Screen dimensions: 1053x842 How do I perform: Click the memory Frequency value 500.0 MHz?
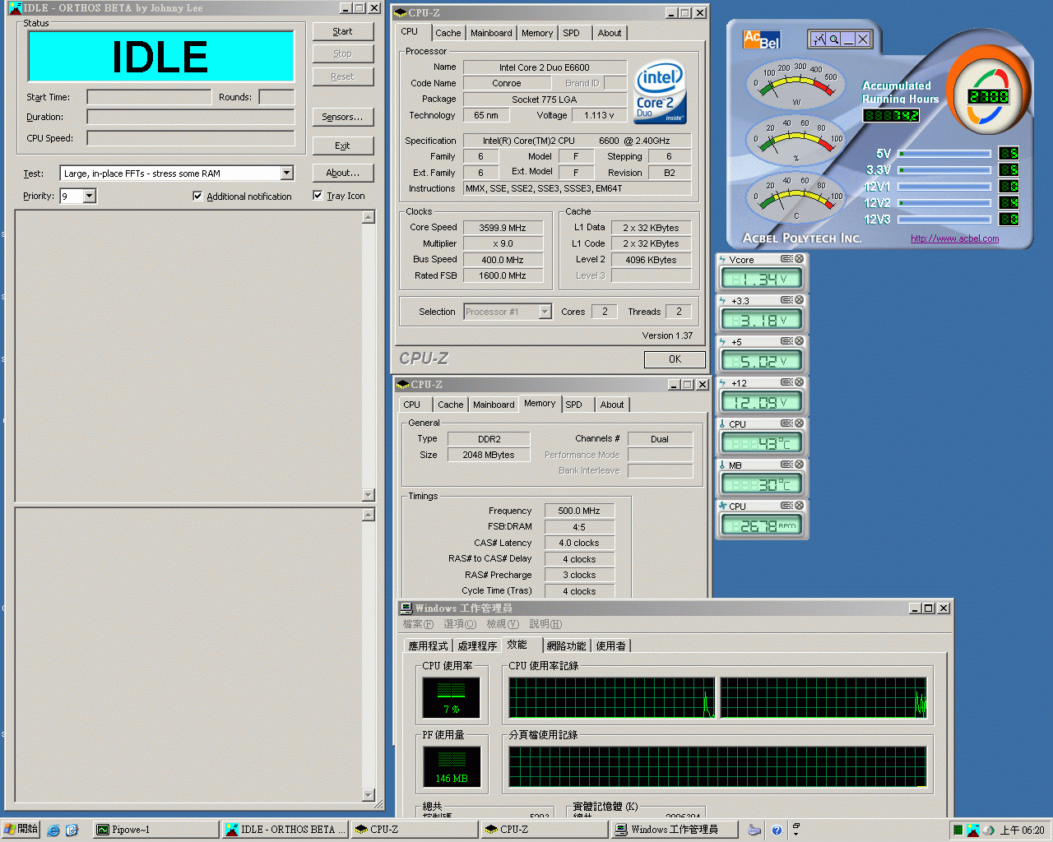pos(579,511)
